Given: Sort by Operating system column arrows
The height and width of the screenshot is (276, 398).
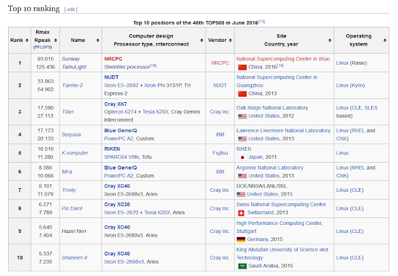Looking at the screenshot, I should [385, 40].
